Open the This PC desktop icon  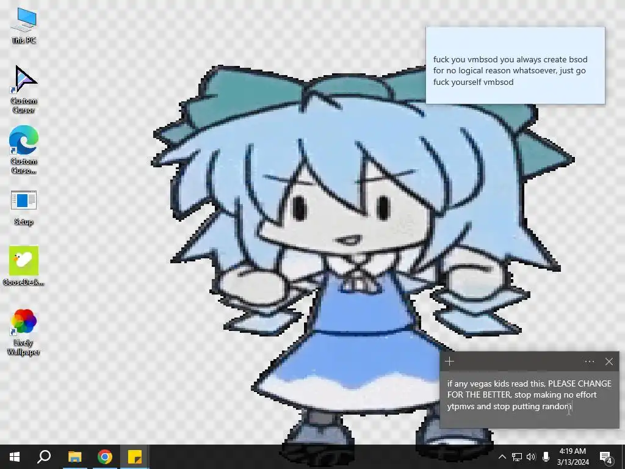pos(24,26)
